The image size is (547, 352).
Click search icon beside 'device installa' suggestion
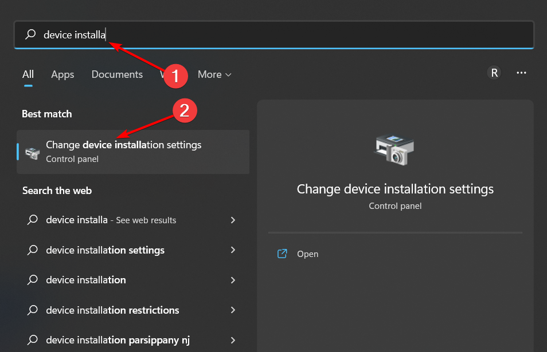pyautogui.click(x=33, y=220)
